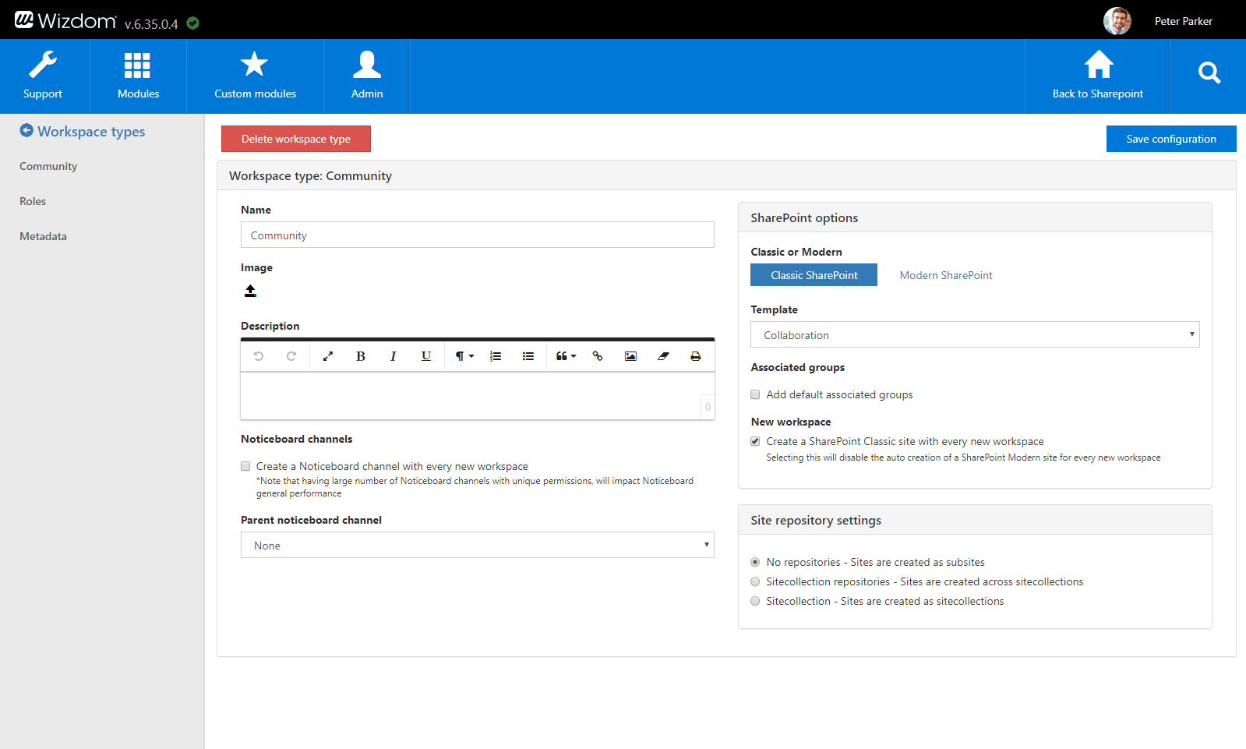Image resolution: width=1246 pixels, height=749 pixels.
Task: Select Sitecollection repositories radio option
Action: 755,581
